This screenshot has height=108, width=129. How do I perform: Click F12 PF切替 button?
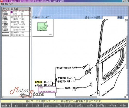pos(123,105)
